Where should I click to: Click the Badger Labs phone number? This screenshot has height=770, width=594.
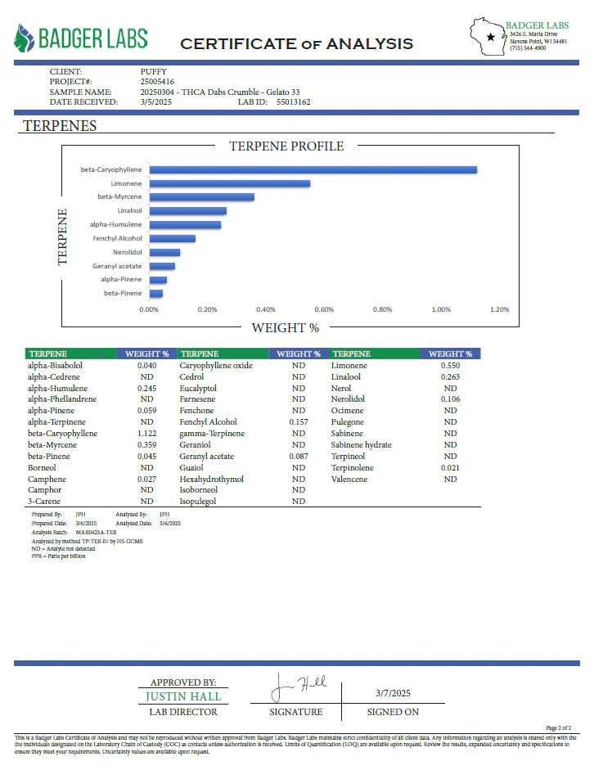(x=528, y=48)
